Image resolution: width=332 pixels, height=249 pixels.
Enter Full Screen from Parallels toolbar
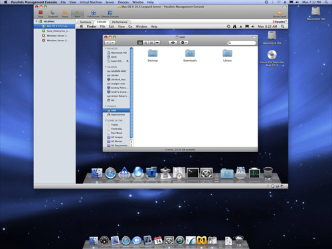(94, 14)
